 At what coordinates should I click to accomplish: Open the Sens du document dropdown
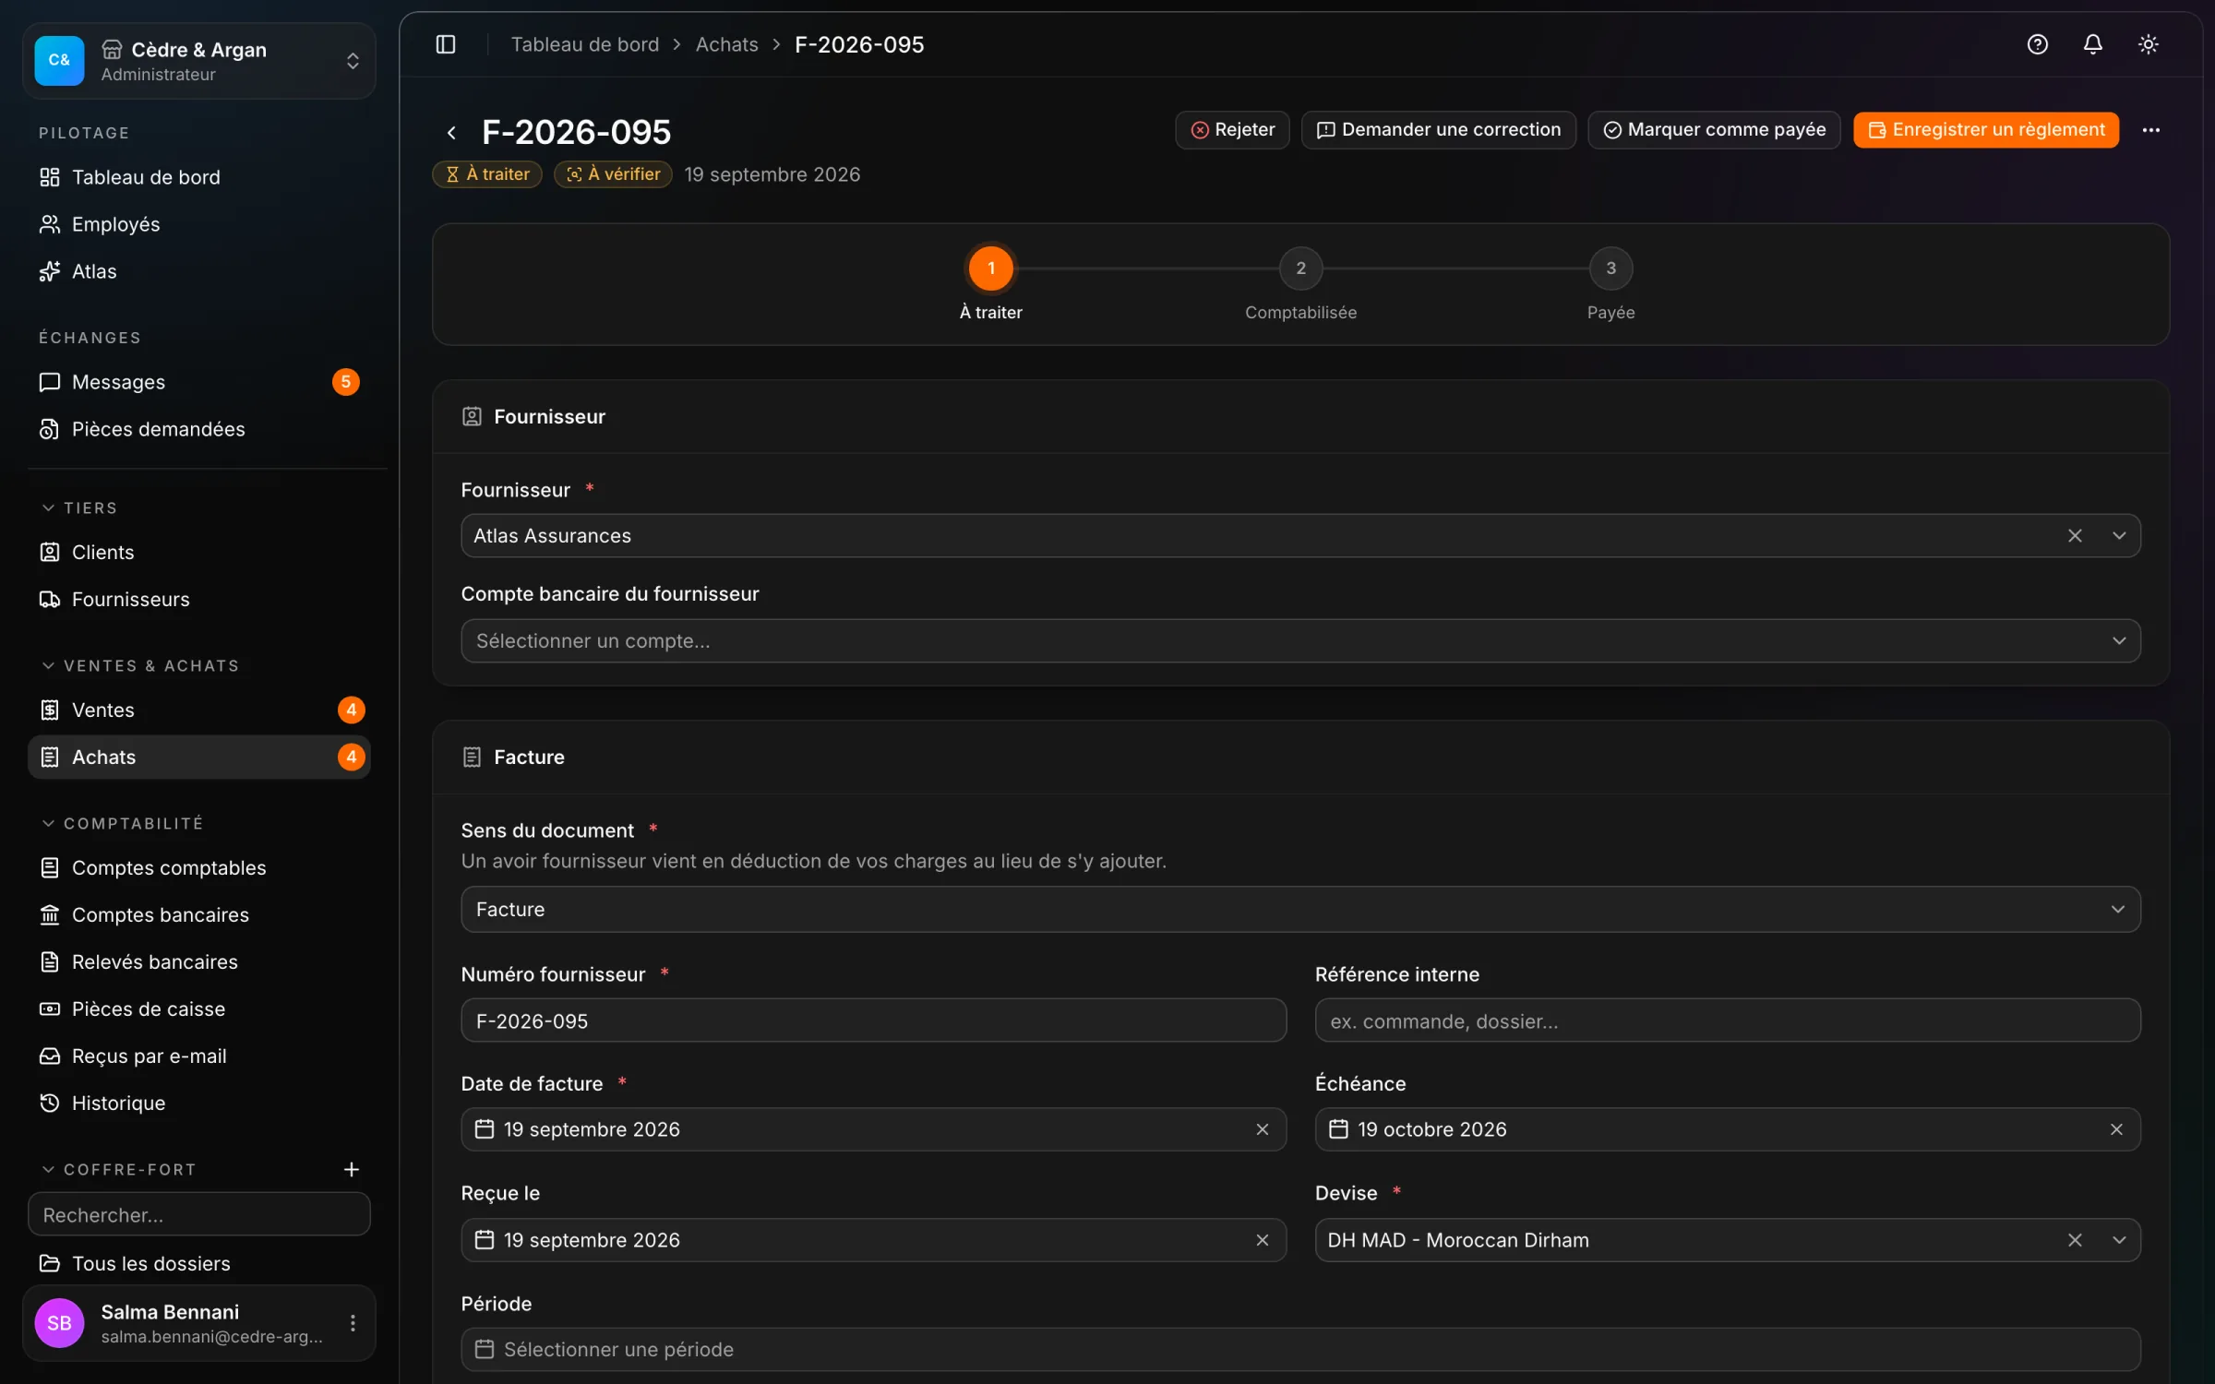point(1299,909)
